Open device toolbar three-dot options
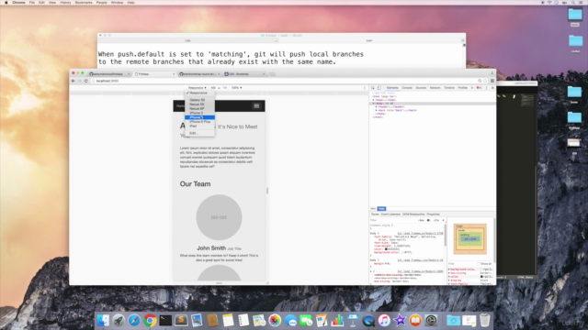Viewport: 588px width, 330px height. click(x=365, y=88)
